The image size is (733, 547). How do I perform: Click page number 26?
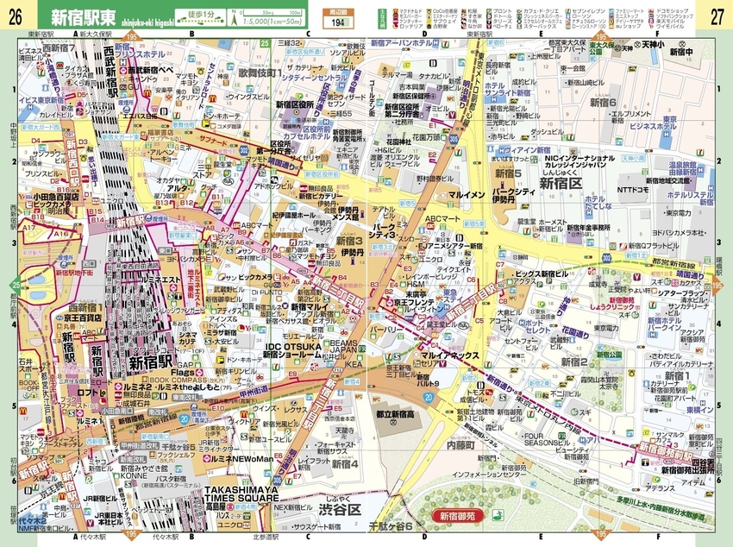[x=15, y=17]
